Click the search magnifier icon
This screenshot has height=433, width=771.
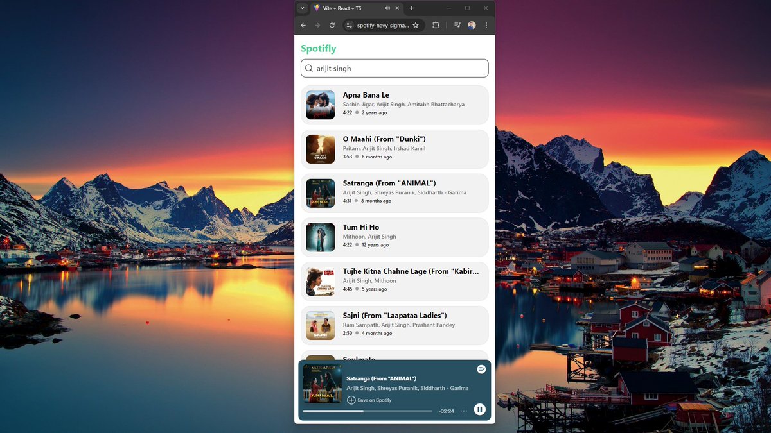(x=309, y=68)
